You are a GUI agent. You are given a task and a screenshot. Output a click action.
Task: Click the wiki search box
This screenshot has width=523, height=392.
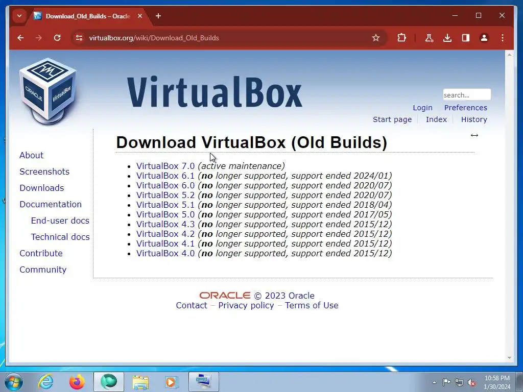click(467, 94)
